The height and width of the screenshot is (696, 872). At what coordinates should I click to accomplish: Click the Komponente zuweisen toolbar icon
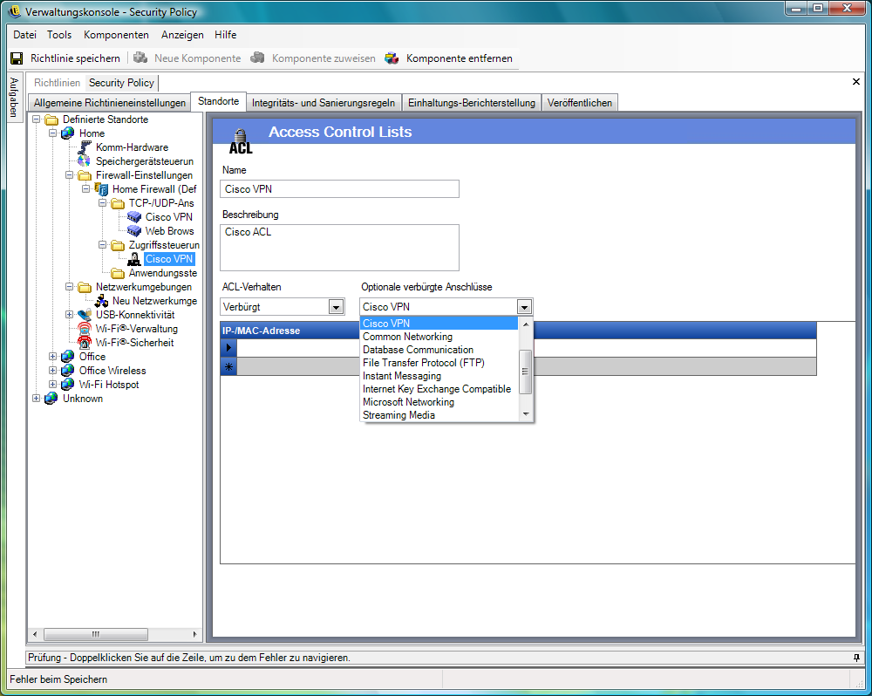coord(257,58)
